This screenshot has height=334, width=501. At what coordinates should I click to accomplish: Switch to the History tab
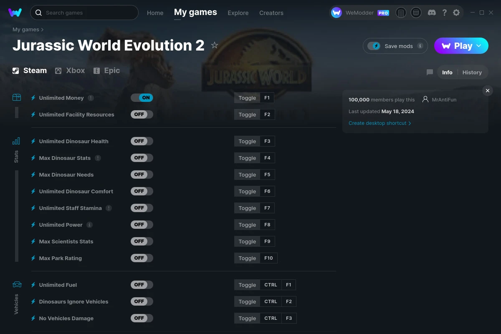point(472,72)
